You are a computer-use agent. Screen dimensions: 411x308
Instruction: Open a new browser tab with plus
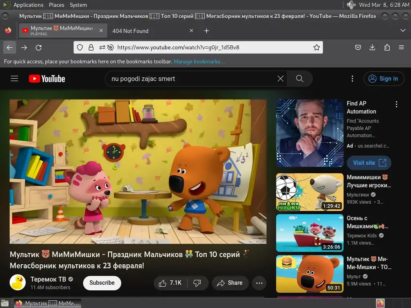tap(207, 31)
